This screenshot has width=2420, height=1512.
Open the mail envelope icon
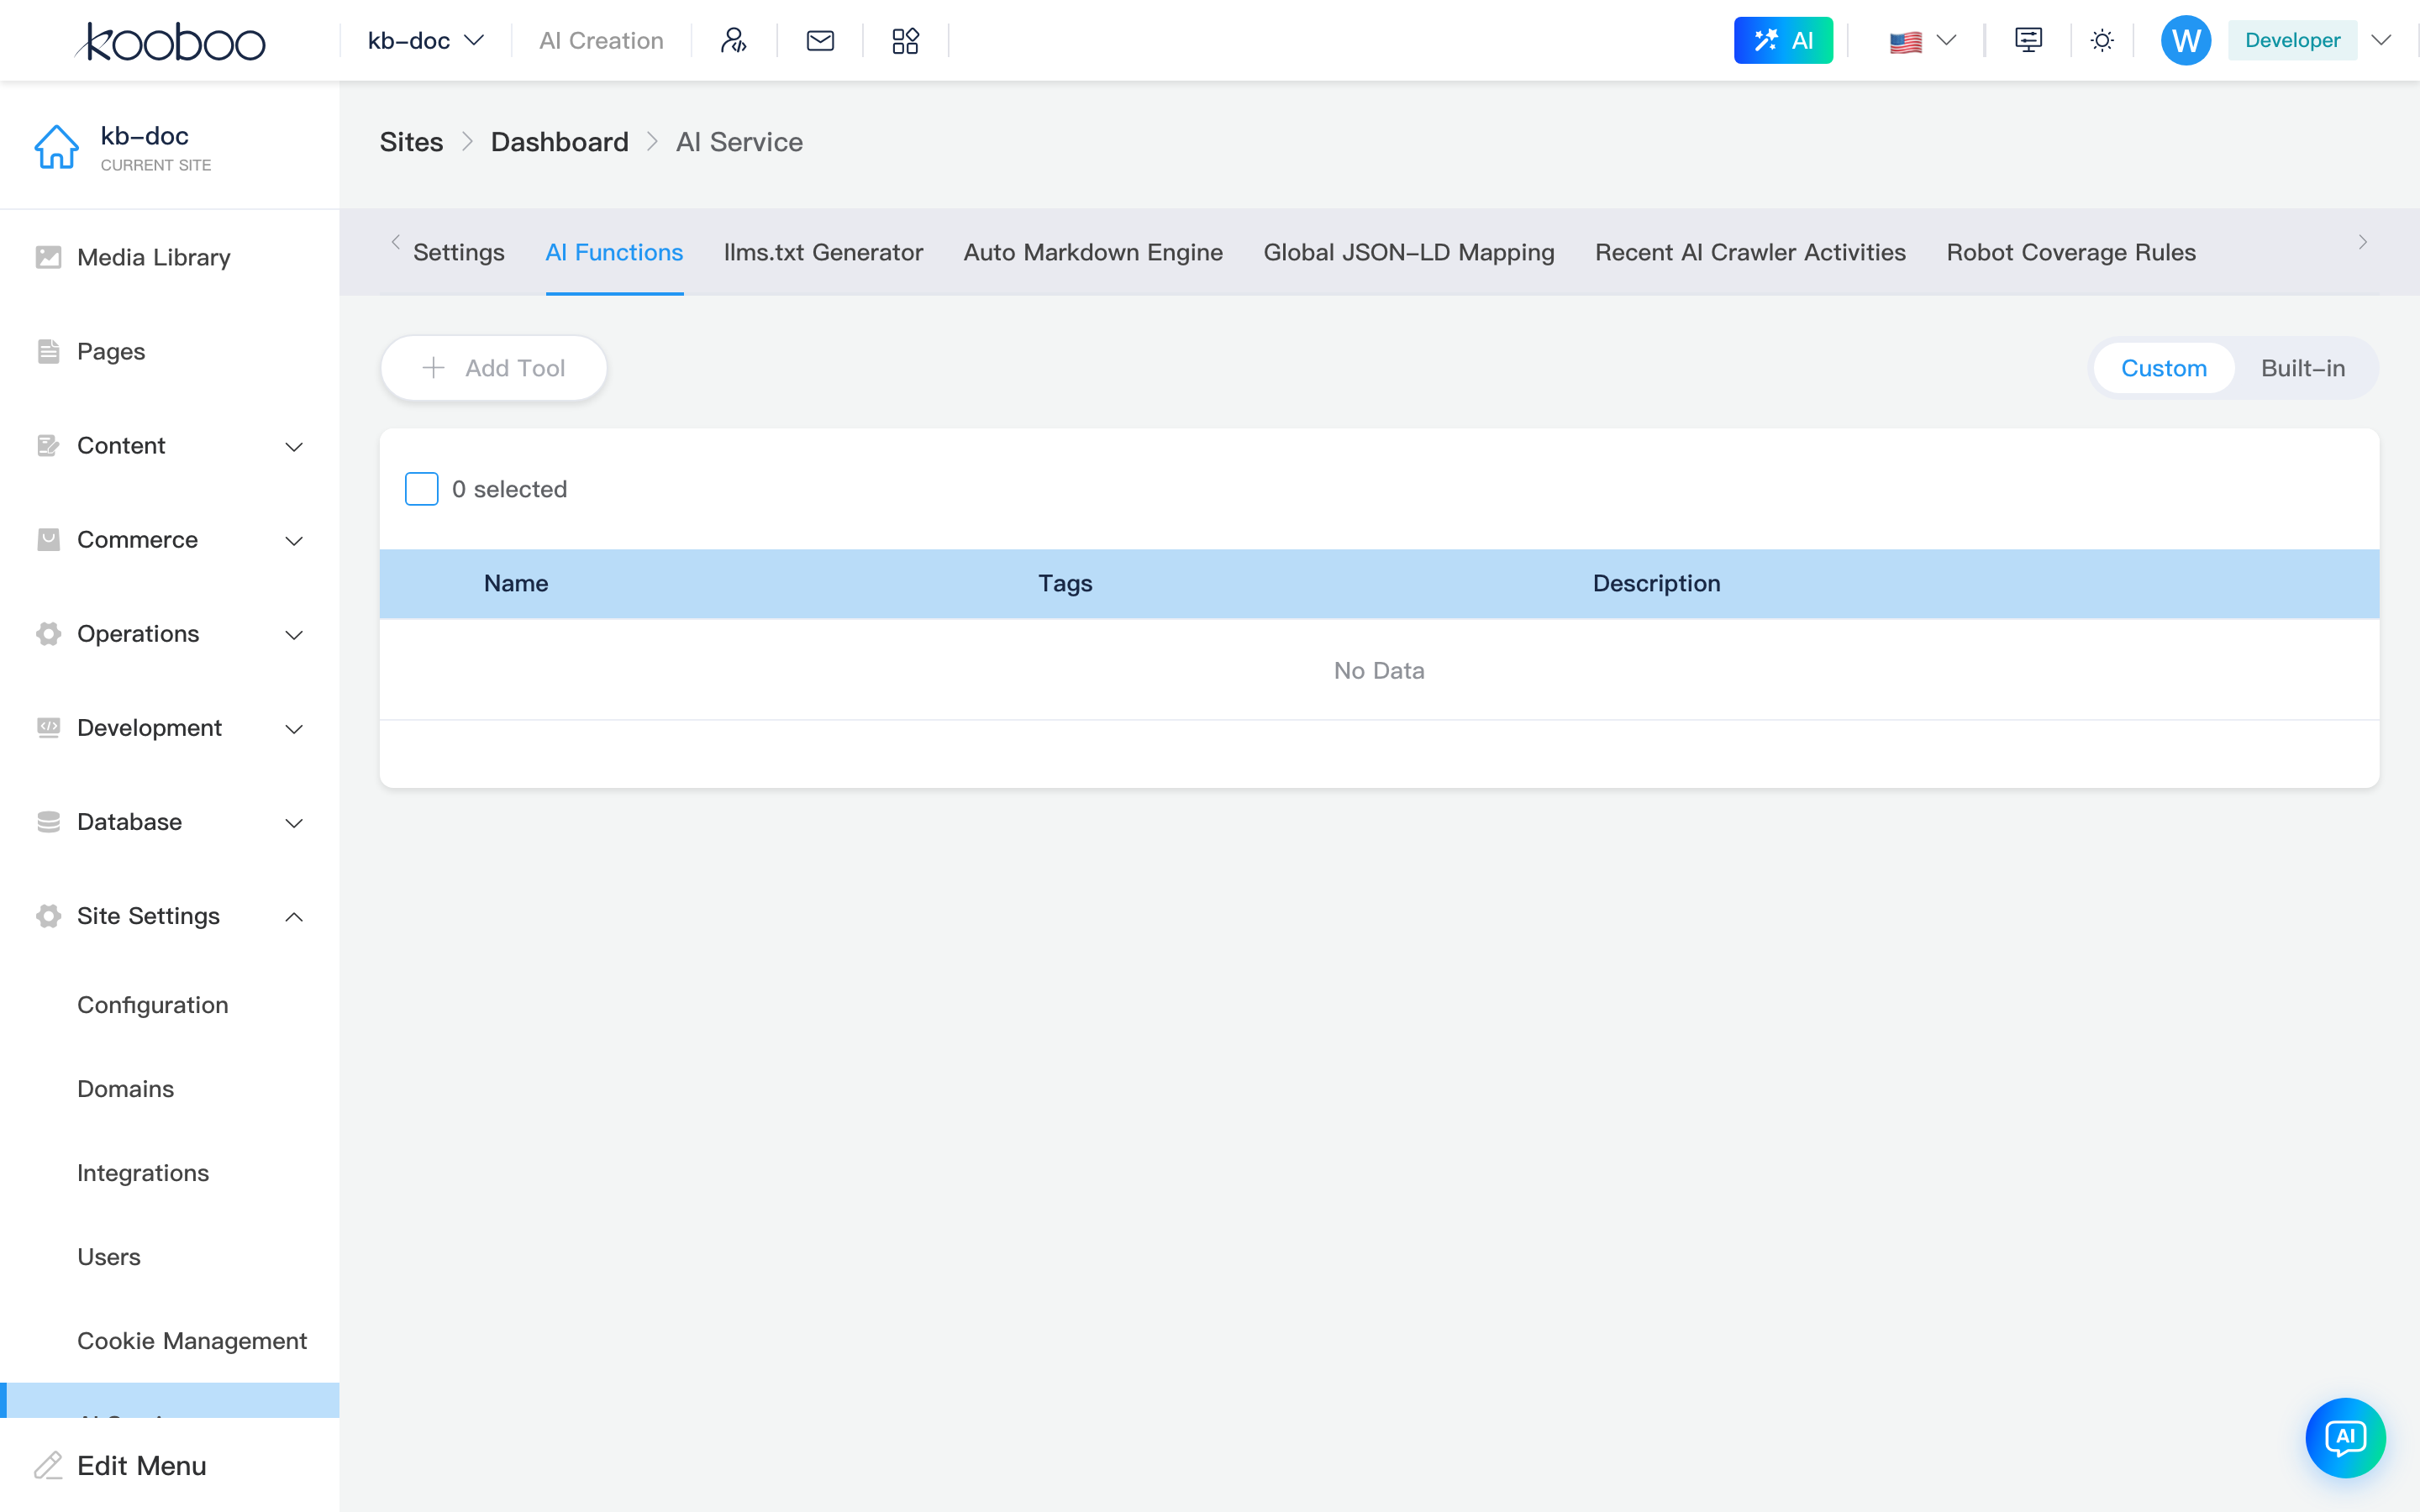820,40
